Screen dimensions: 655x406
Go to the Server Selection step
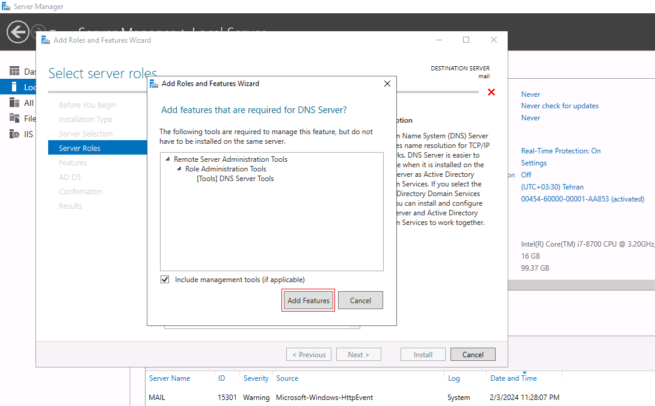pos(85,134)
